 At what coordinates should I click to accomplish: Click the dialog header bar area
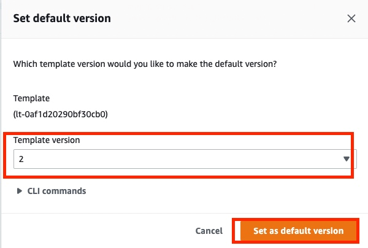(x=215, y=18)
